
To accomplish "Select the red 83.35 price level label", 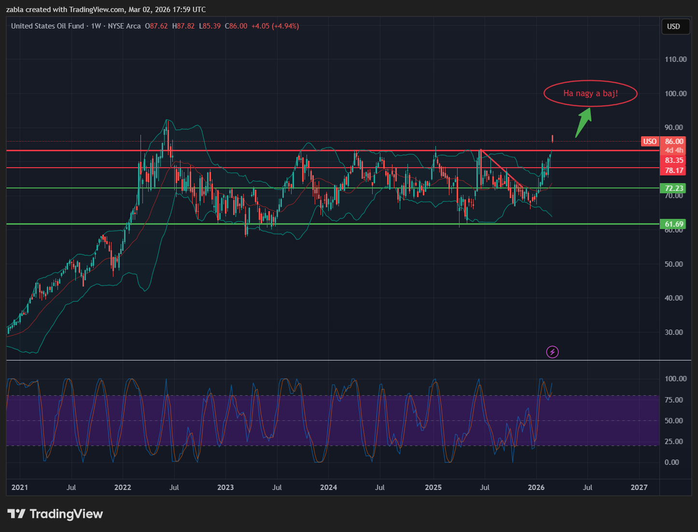I will [674, 160].
